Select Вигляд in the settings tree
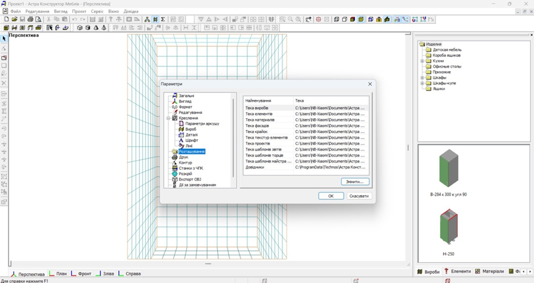Viewport: 534px width, 283px height. pyautogui.click(x=185, y=101)
